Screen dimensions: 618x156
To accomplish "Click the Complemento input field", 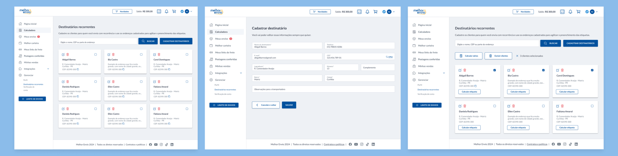I will coord(378,67).
